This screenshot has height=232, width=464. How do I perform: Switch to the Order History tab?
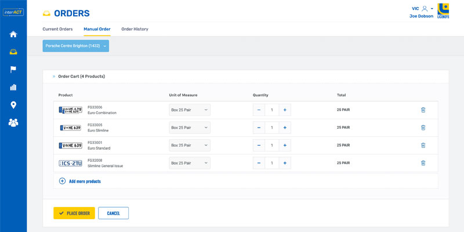pyautogui.click(x=135, y=29)
